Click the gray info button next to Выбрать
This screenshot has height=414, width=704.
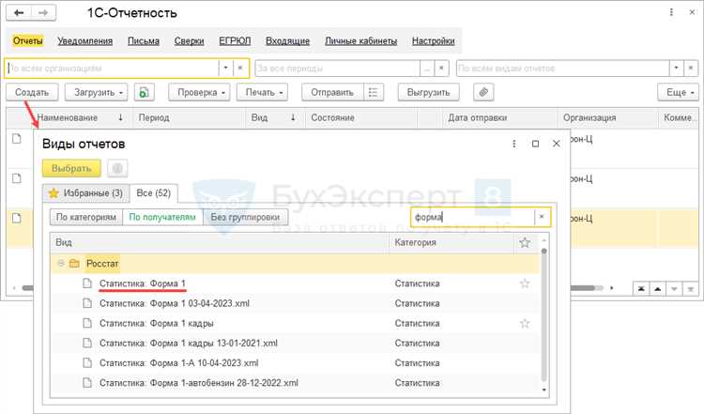(117, 168)
